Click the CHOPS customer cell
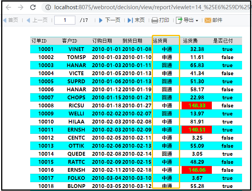 76,97
